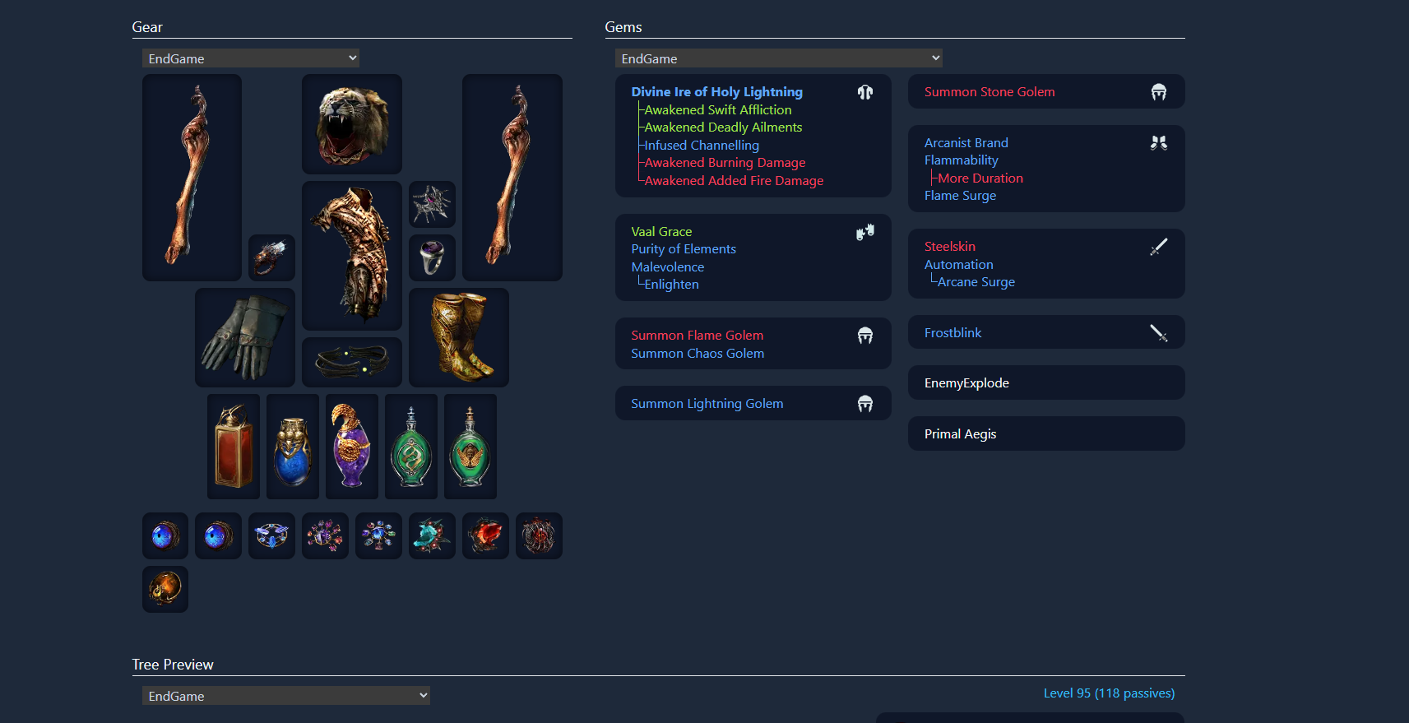Click the Level 95 (118 passives) link
The width and height of the screenshot is (1409, 723).
tap(1109, 693)
